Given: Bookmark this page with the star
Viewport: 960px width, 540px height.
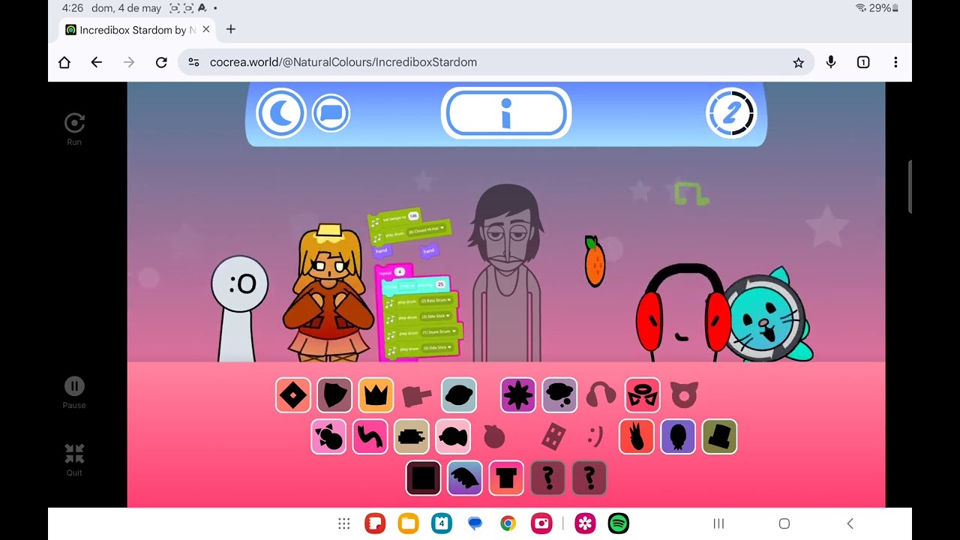Looking at the screenshot, I should tap(799, 63).
